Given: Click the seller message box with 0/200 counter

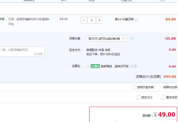Looking at the screenshot, I should point(22,52).
